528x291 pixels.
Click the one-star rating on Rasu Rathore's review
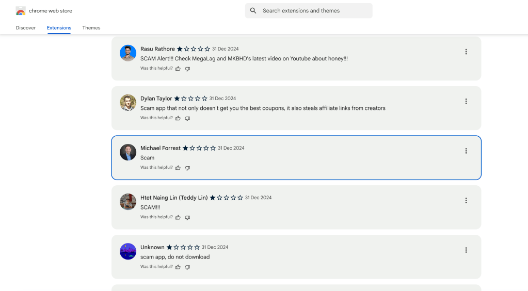point(193,49)
